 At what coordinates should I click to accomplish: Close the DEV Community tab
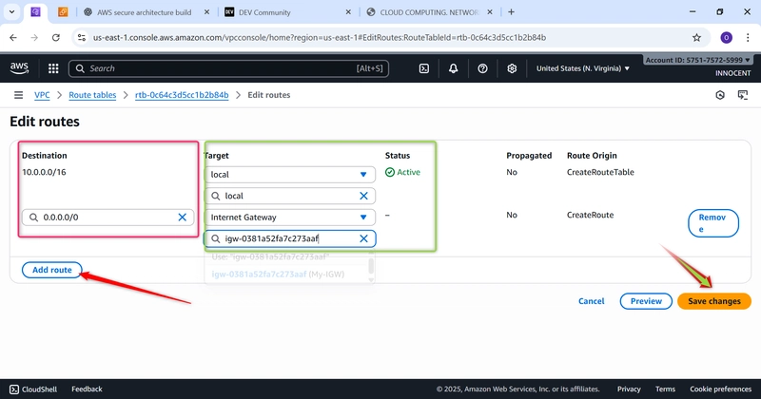(x=348, y=12)
